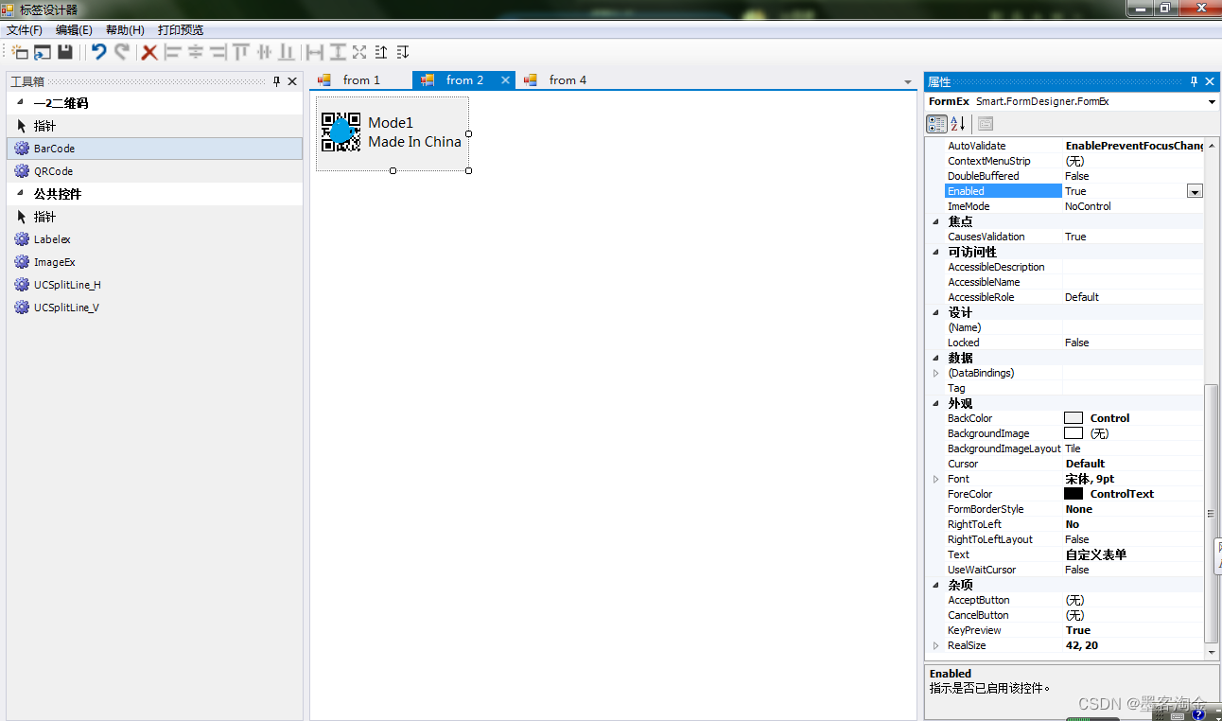Screen dimensions: 1222x721
Task: Pin the 工具箱 toolbox panel
Action: pos(277,81)
